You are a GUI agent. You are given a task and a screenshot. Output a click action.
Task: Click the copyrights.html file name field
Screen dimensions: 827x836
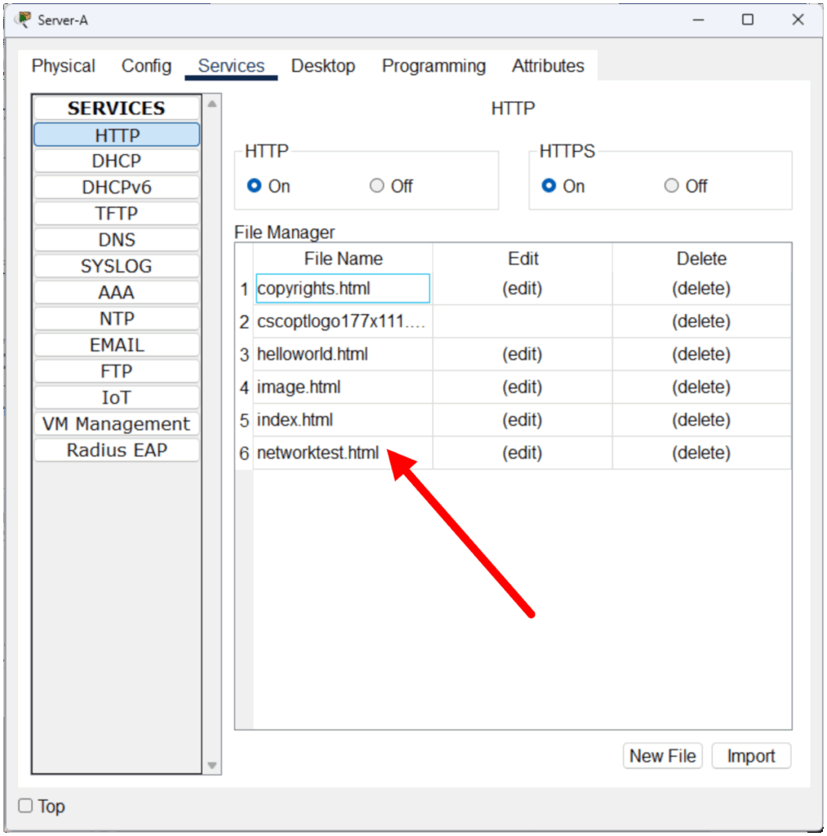pyautogui.click(x=342, y=289)
